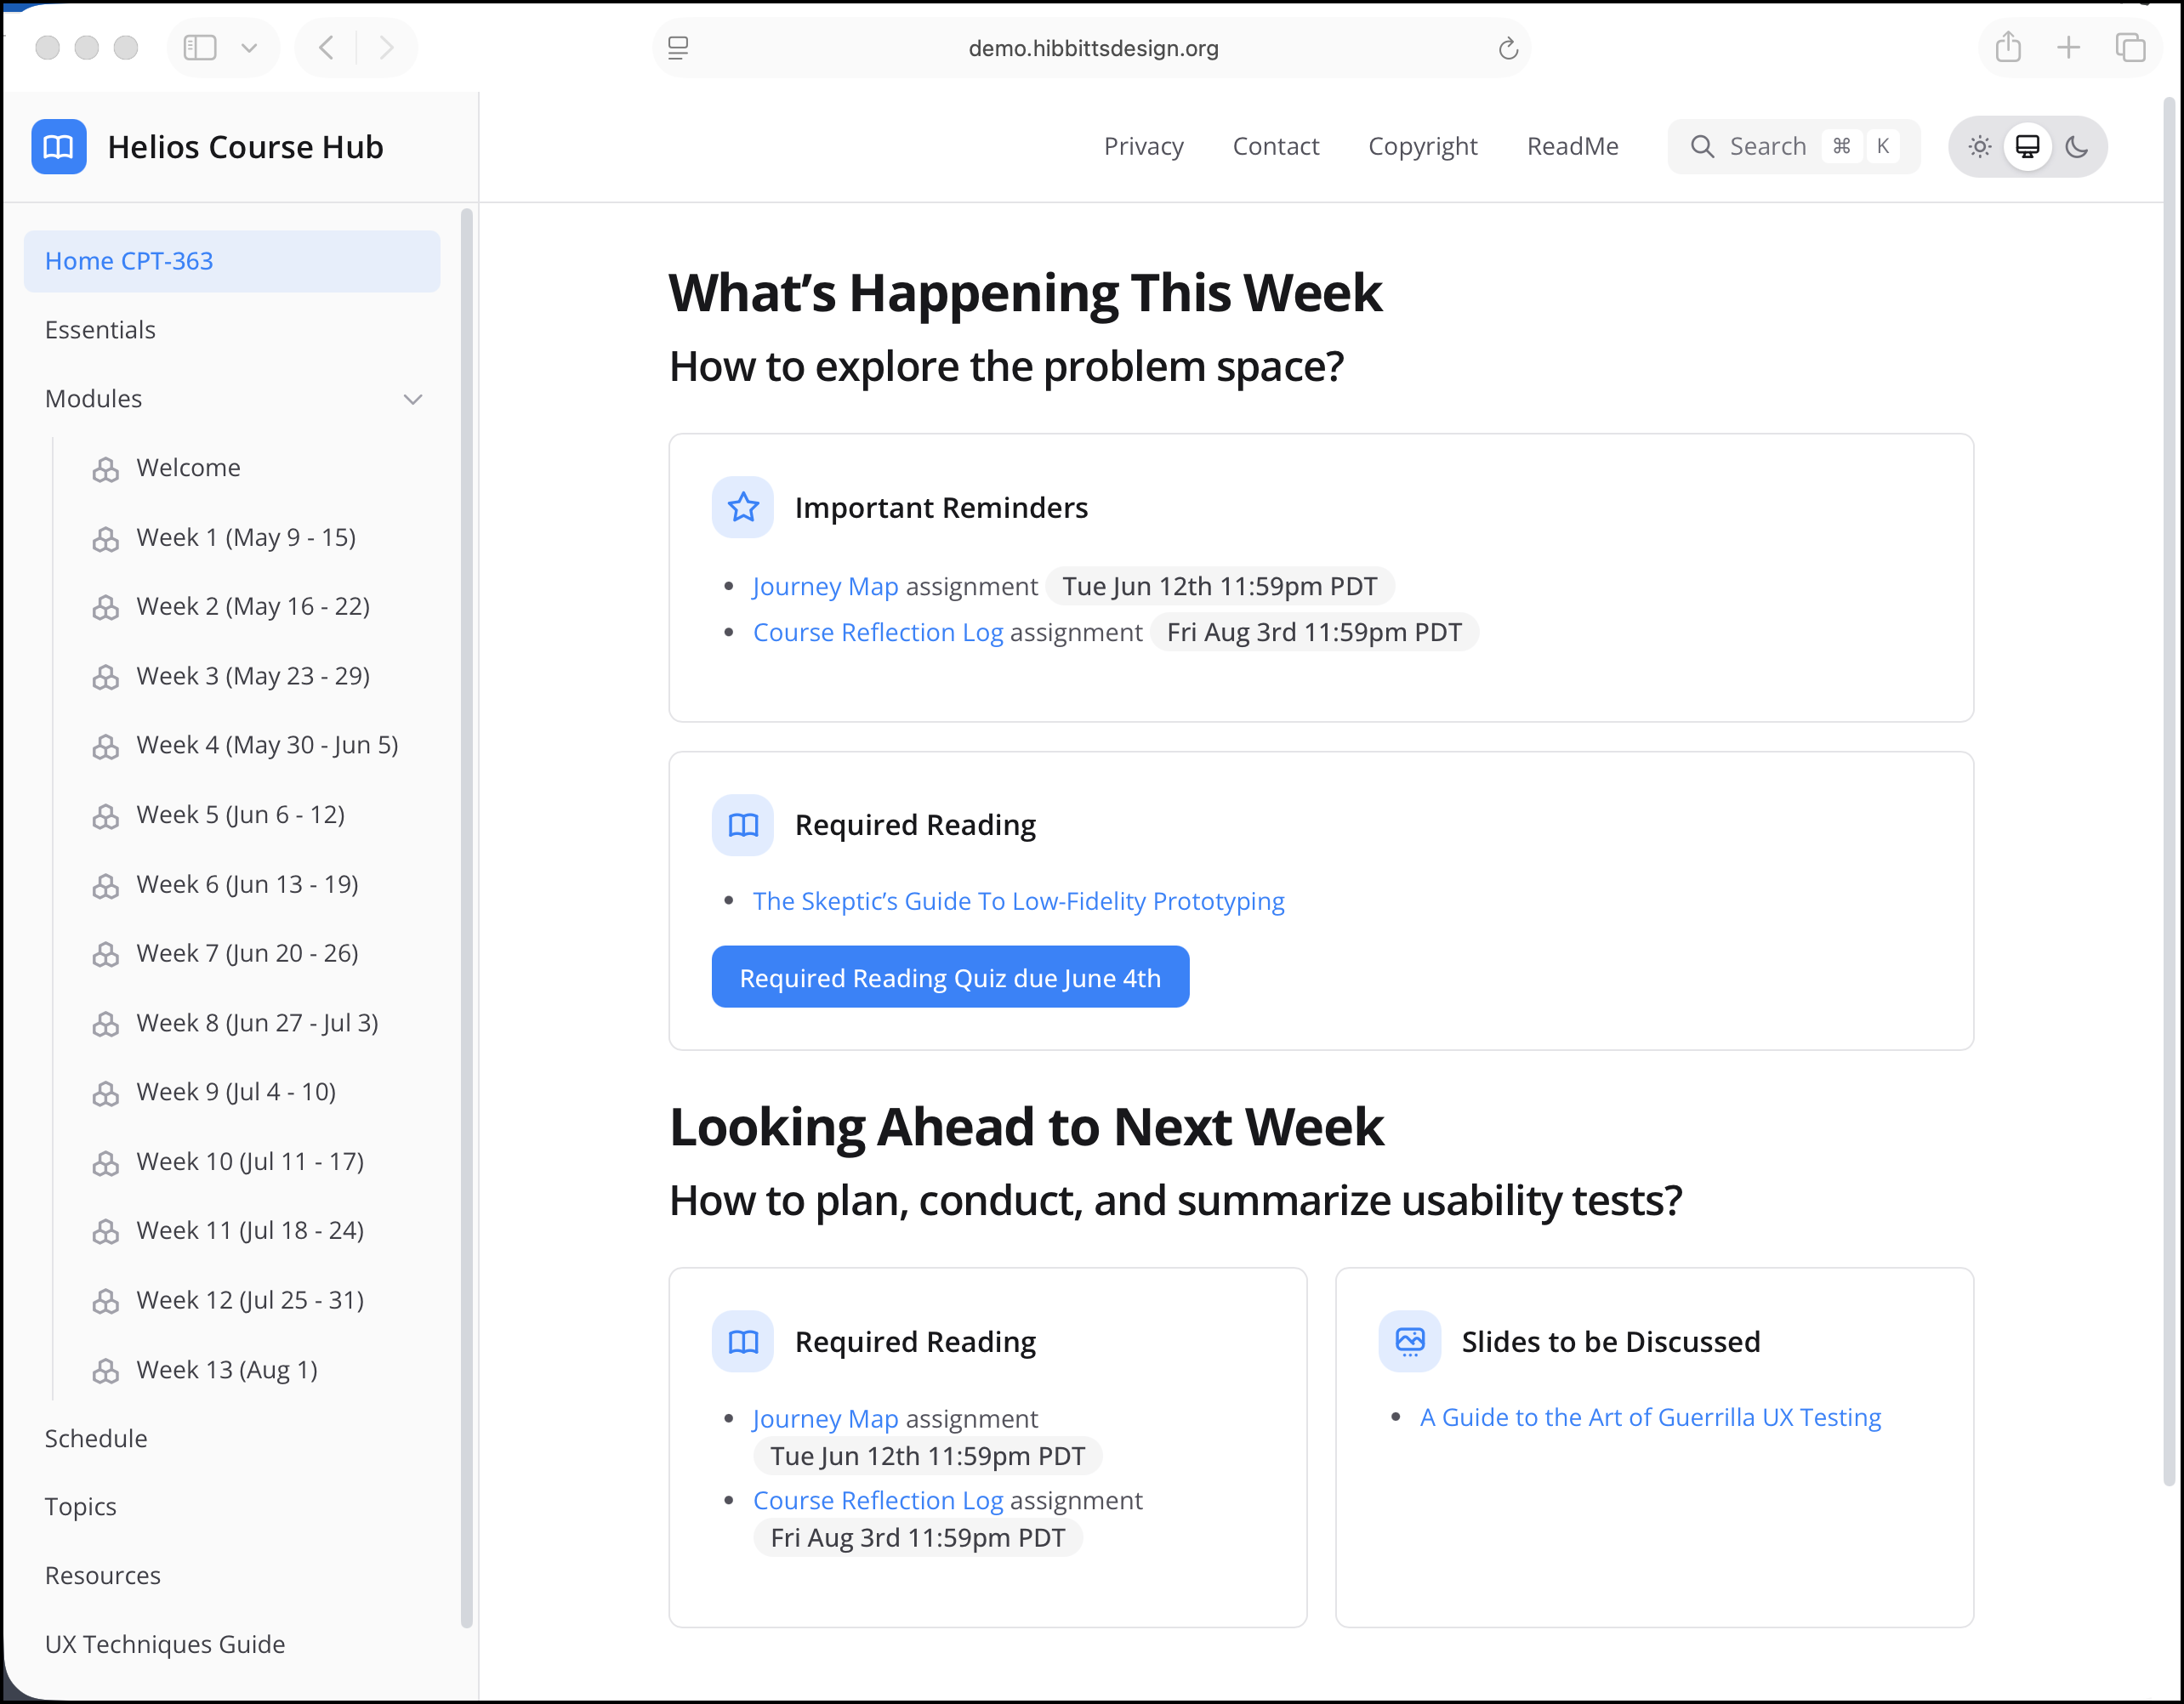Click the Helios Course Hub book logo
This screenshot has height=1704, width=2184.
click(58, 147)
